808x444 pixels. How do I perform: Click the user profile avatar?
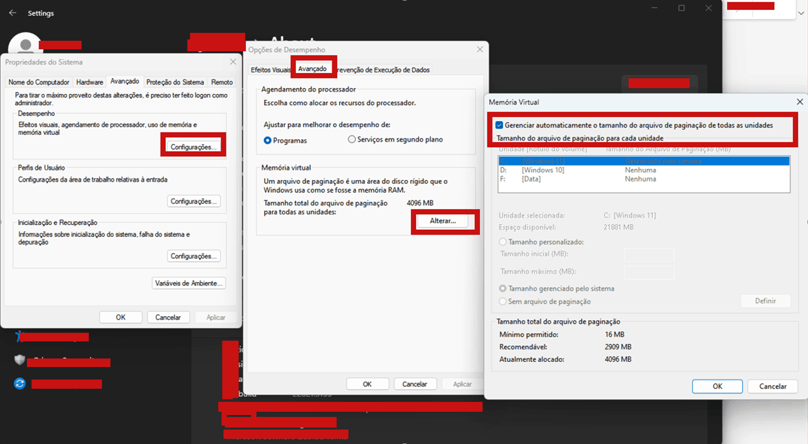[25, 44]
